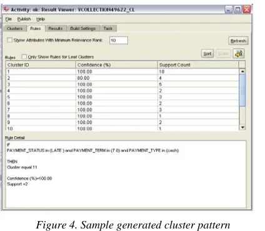Click the Refresh button
This screenshot has width=265, height=231.
(x=238, y=41)
